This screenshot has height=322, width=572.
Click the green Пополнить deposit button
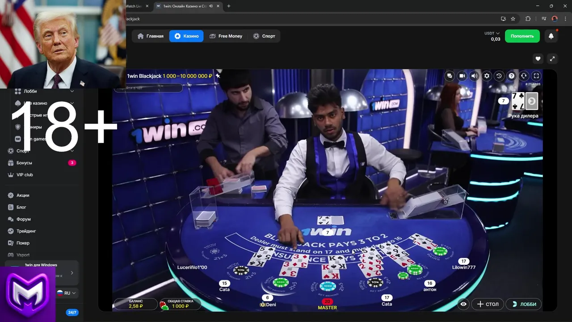[522, 36]
